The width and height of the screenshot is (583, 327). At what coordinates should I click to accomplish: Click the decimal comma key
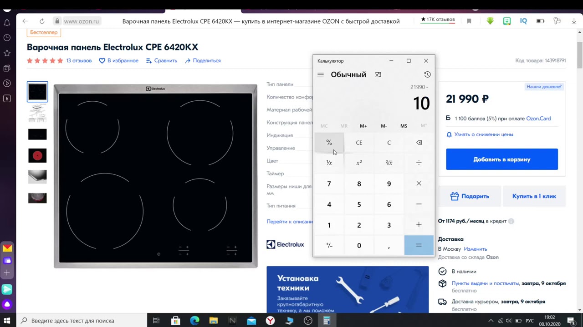(x=389, y=245)
